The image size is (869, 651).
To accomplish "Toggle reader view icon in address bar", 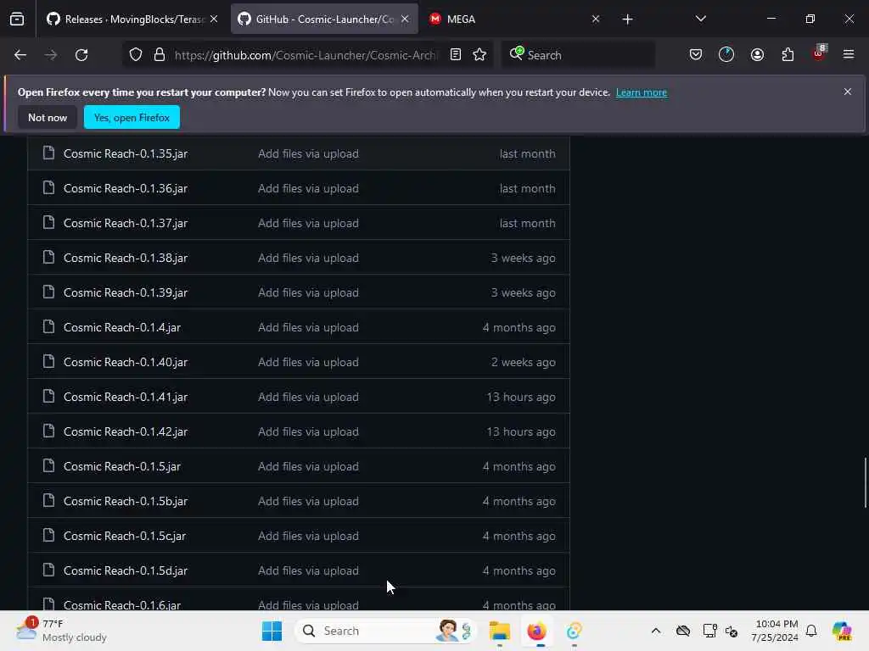I will [x=456, y=55].
